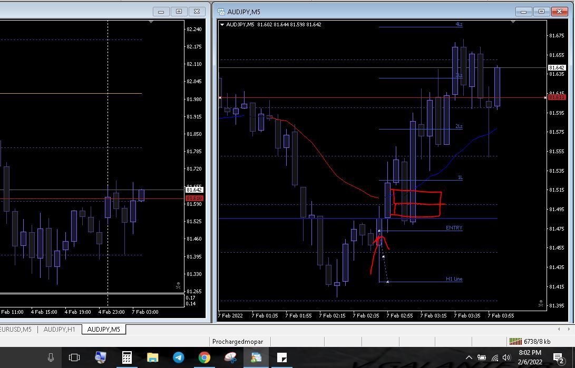Select the 1L level label
This screenshot has height=368, width=575.
460,177
